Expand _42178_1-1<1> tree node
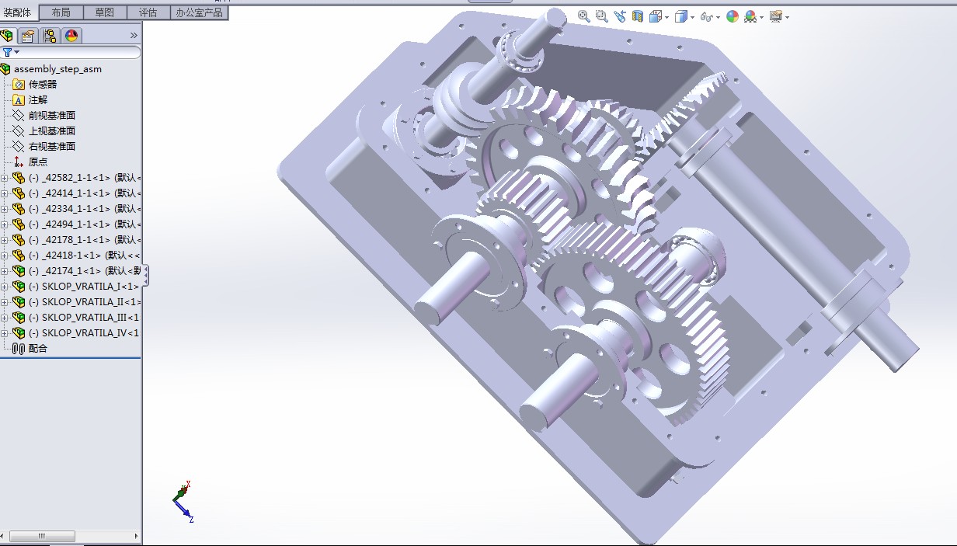 point(5,240)
